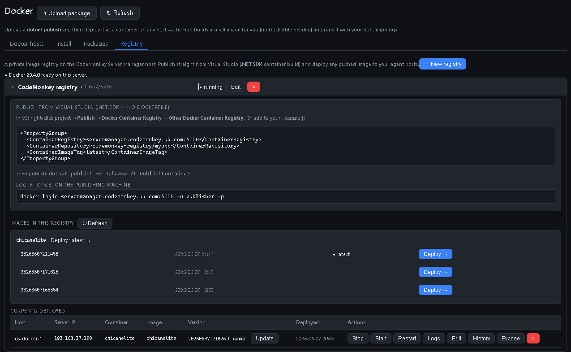Click the PropertyGroup csproj code block
571x352 pixels.
(x=286, y=146)
